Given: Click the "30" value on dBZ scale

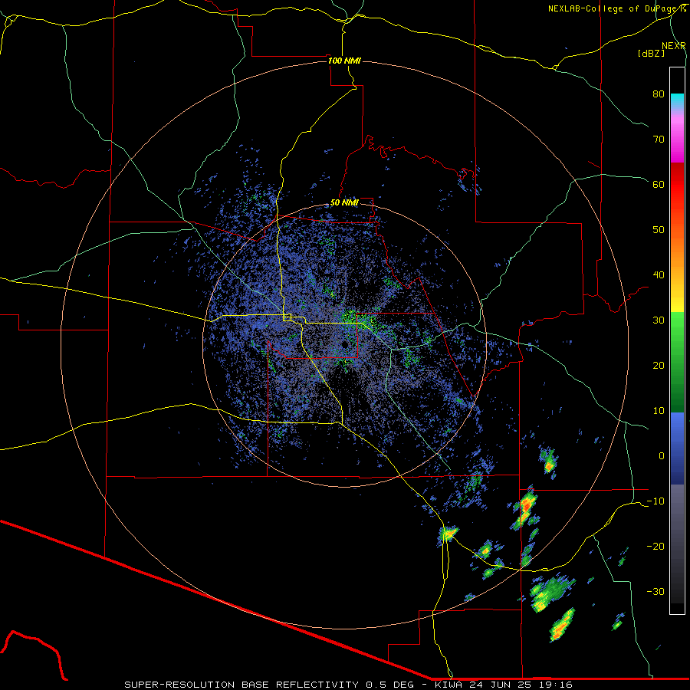Looking at the screenshot, I should [x=659, y=320].
